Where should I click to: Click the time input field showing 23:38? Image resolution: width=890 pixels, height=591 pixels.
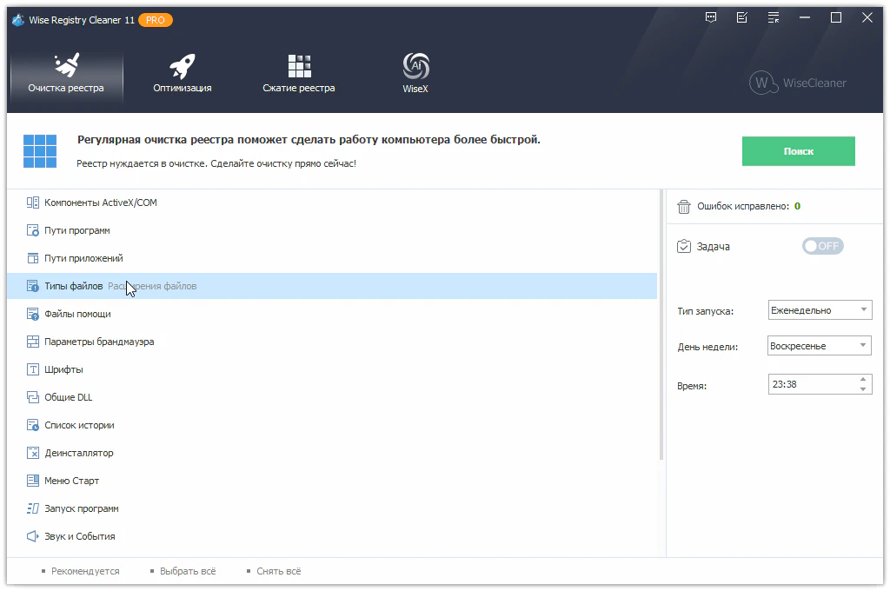[810, 384]
